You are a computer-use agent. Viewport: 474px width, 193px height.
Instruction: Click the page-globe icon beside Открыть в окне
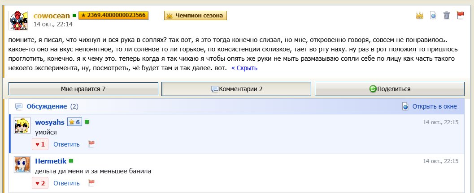point(405,107)
